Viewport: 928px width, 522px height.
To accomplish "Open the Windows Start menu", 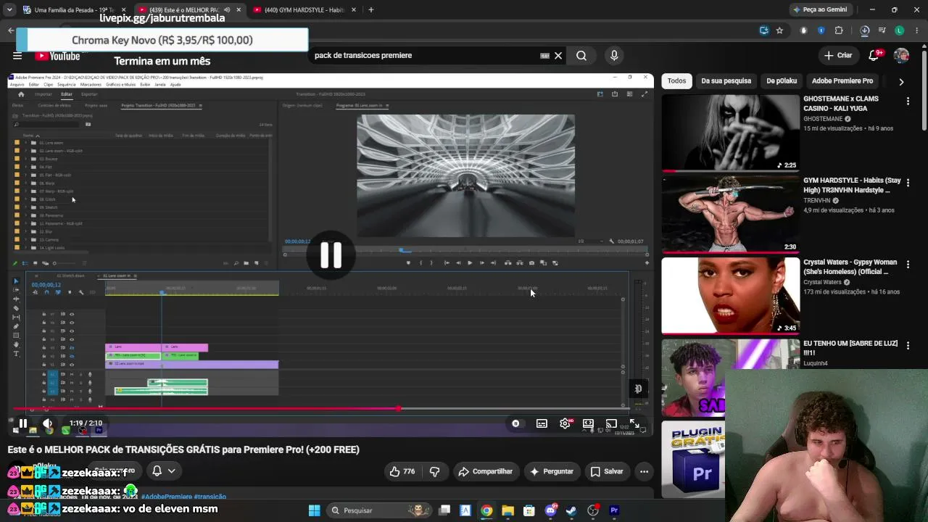I will [x=314, y=510].
